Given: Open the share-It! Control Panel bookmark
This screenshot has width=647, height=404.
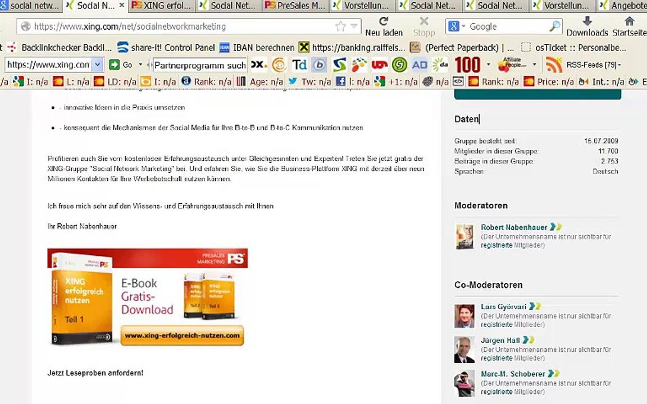Looking at the screenshot, I should [166, 47].
